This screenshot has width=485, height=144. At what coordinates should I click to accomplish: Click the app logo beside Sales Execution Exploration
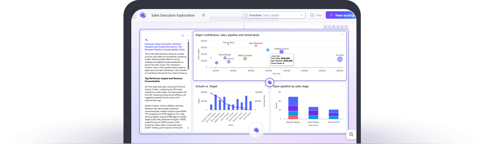tap(143, 15)
